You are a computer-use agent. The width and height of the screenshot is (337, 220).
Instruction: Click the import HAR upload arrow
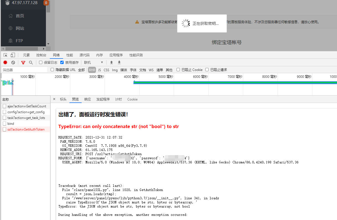click(112, 63)
